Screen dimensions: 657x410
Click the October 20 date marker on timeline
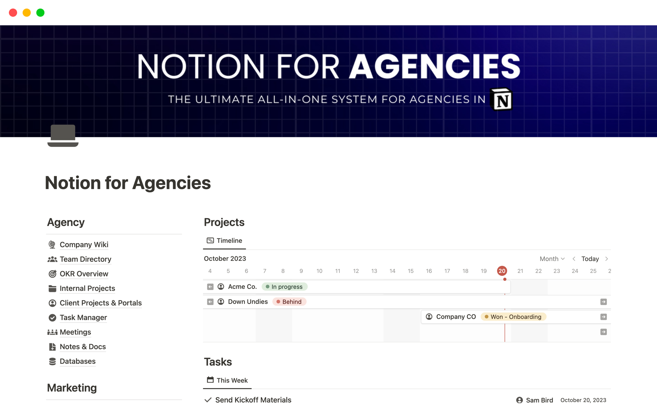point(502,270)
